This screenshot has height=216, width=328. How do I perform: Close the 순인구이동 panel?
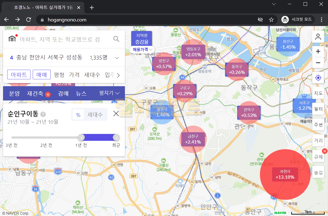[x=116, y=113]
